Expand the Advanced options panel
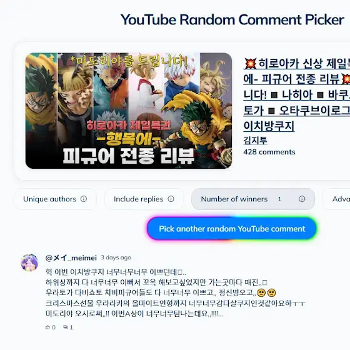Screen dimensions: 350x350 click(x=337, y=199)
